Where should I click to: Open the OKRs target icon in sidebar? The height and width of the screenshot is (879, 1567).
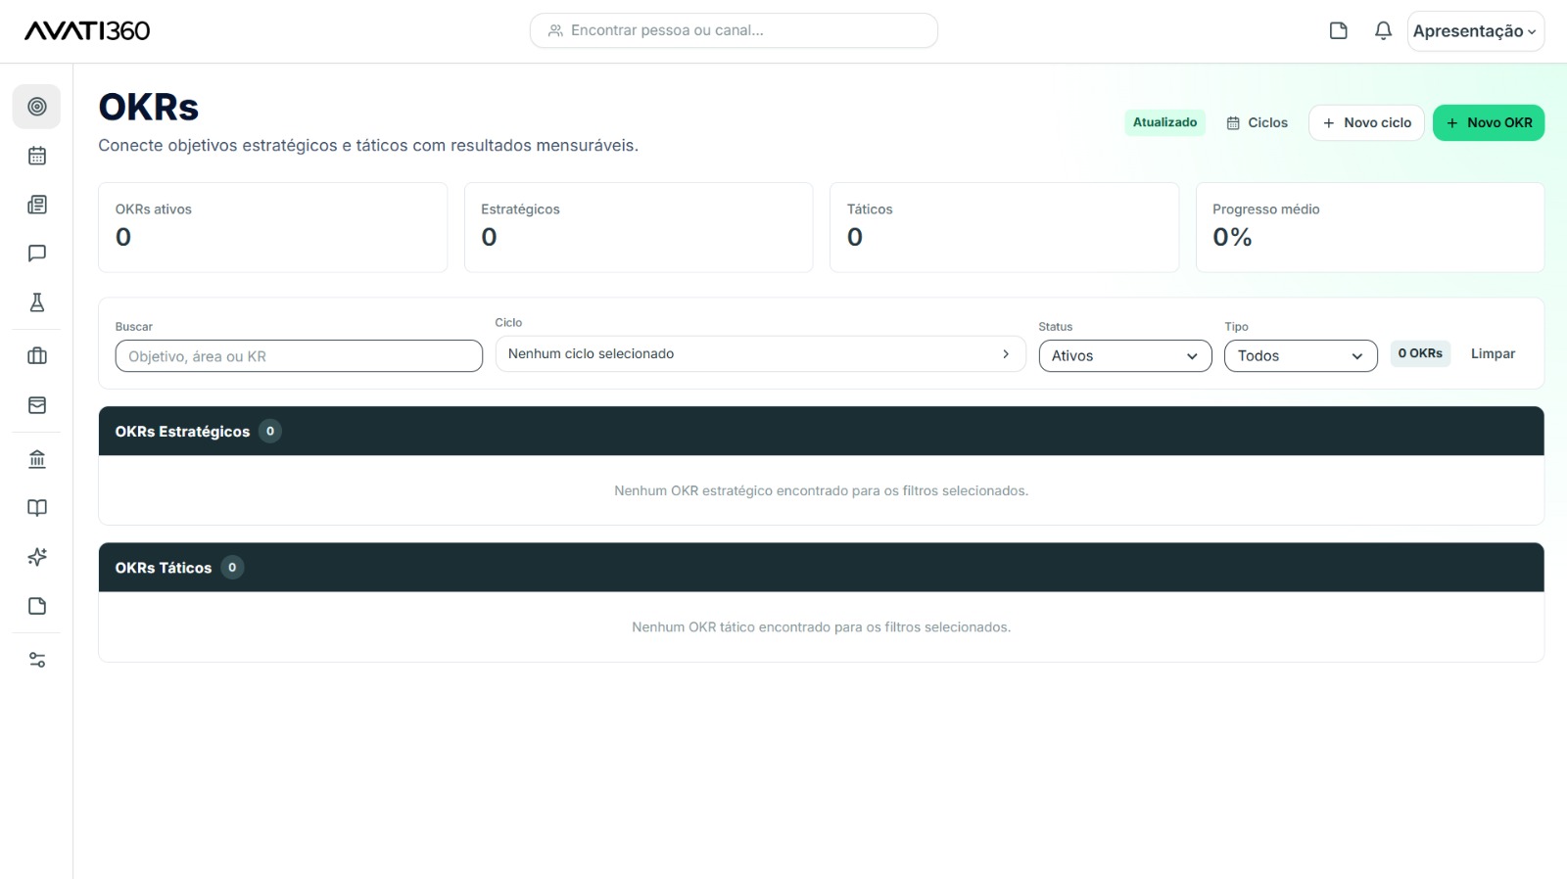(x=37, y=107)
